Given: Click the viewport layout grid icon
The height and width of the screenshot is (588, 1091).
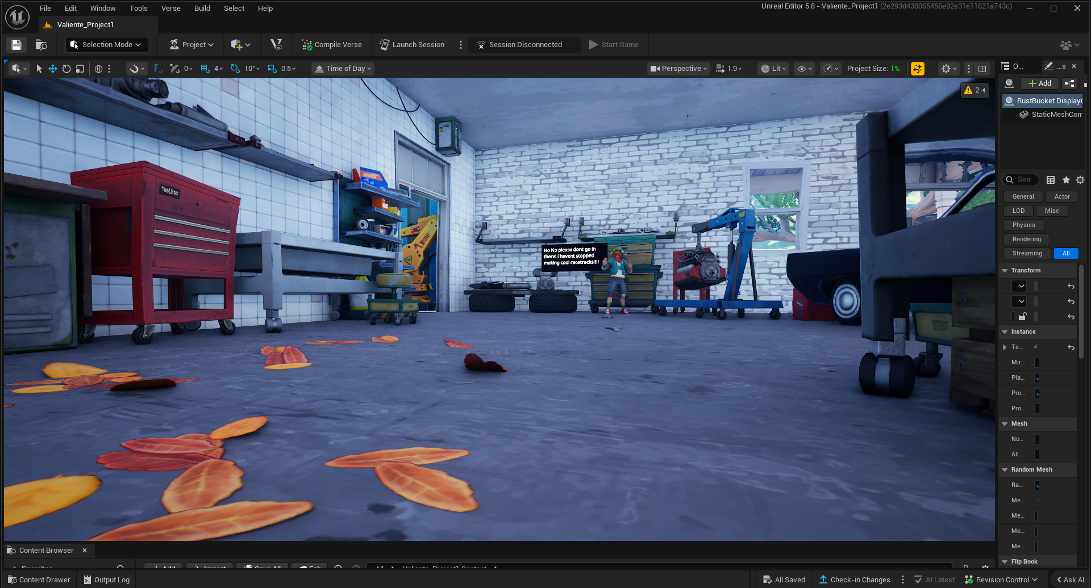Looking at the screenshot, I should 982,69.
